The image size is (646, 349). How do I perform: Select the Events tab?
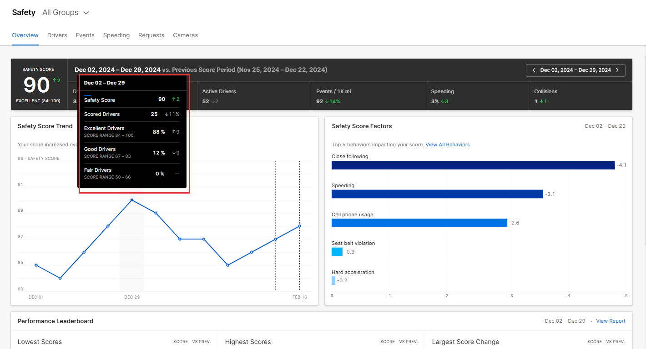[x=85, y=35]
